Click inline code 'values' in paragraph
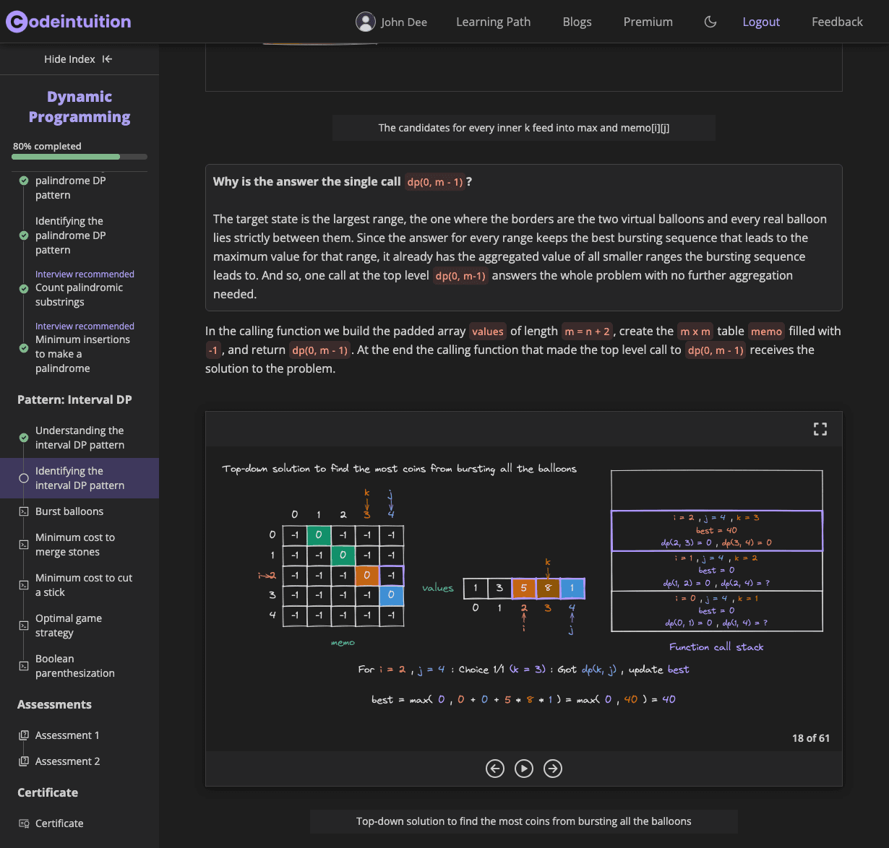Image resolution: width=889 pixels, height=848 pixels. pos(488,332)
